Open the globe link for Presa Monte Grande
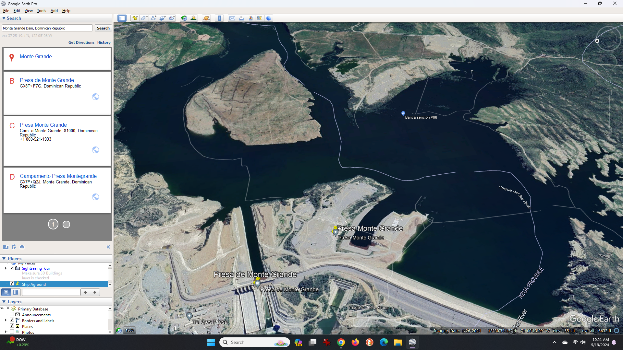Image resolution: width=623 pixels, height=350 pixels. click(95, 150)
